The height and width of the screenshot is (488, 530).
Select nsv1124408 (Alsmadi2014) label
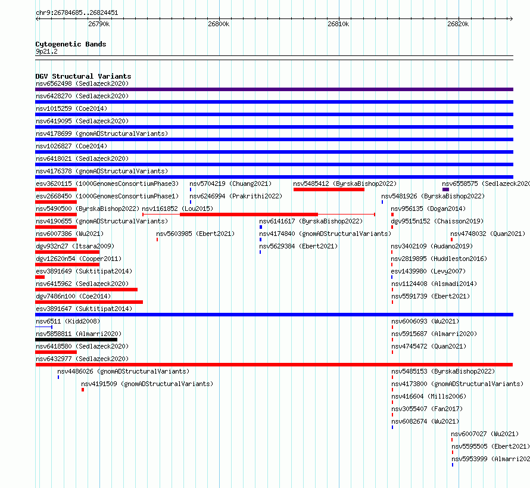click(434, 284)
